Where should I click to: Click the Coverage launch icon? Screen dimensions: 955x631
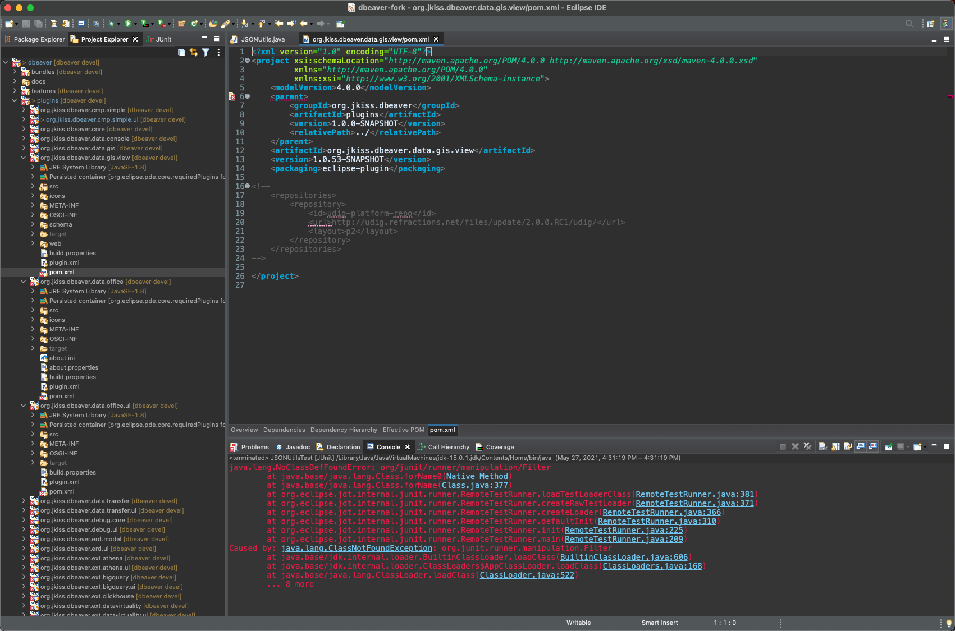(x=145, y=24)
